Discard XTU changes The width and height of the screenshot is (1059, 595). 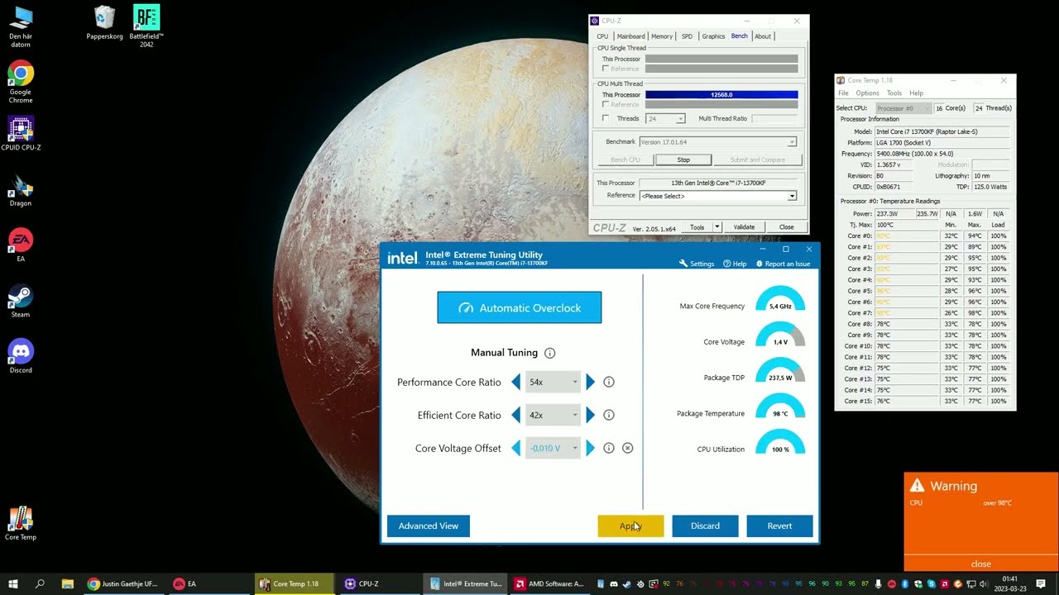pos(705,526)
